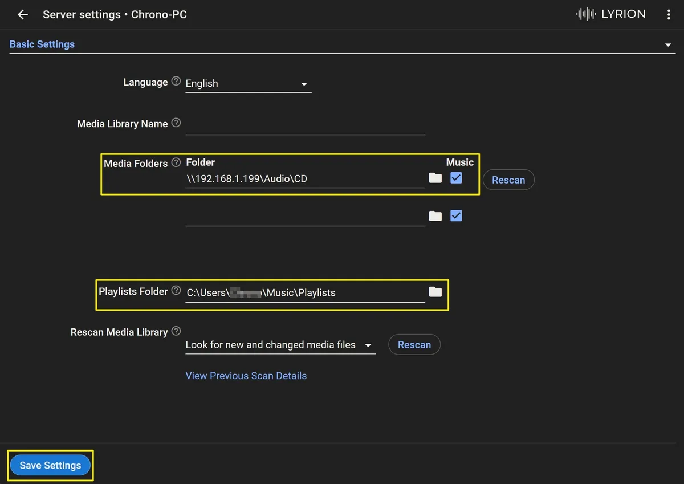Click the Rescan Media Library label
Image resolution: width=684 pixels, height=484 pixels.
pos(119,332)
